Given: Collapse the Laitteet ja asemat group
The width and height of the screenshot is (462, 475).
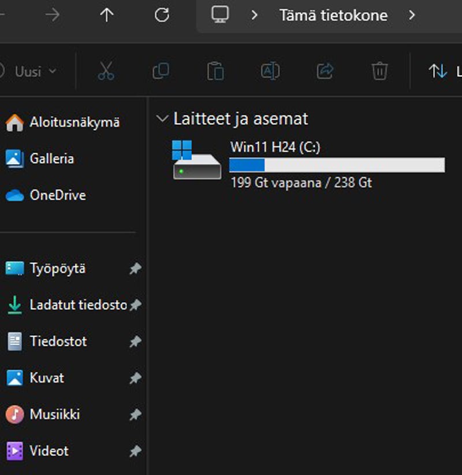Looking at the screenshot, I should pyautogui.click(x=162, y=119).
